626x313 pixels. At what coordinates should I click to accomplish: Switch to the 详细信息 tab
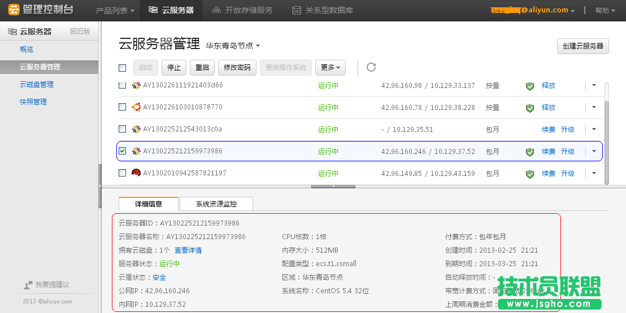[149, 204]
